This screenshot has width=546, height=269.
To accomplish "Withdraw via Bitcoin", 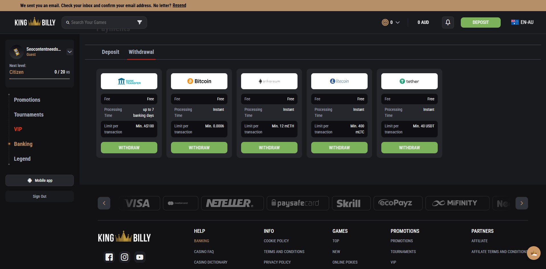I will (199, 148).
